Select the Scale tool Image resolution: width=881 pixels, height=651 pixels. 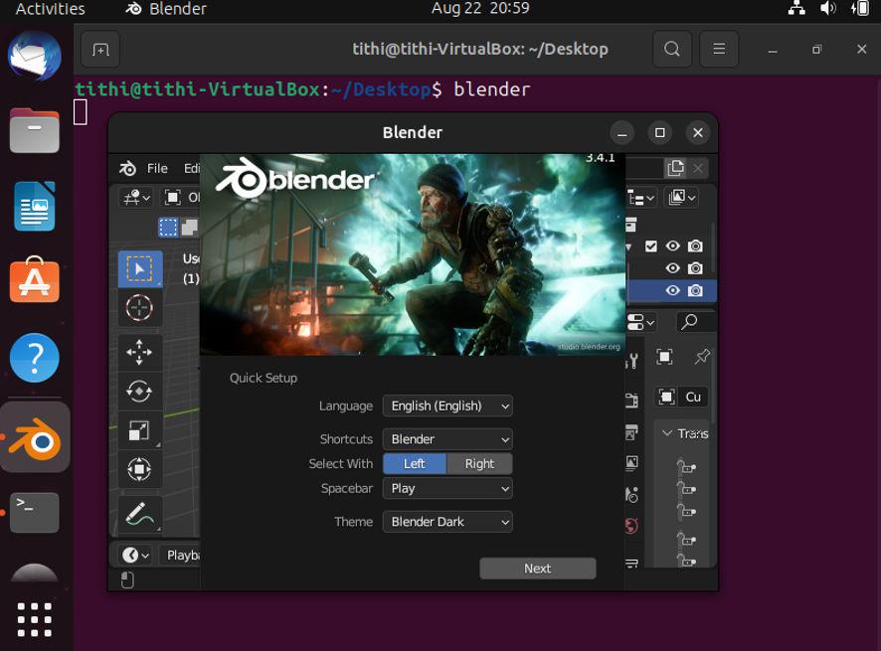click(x=139, y=430)
